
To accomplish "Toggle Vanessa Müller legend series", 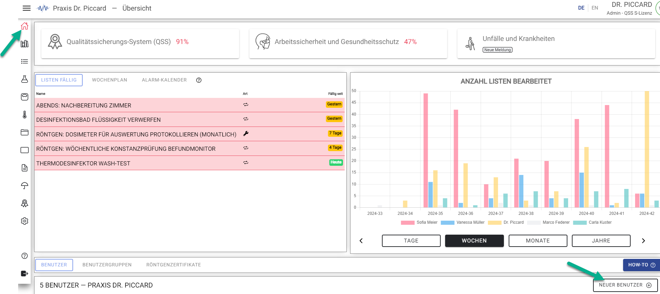I will point(463,222).
